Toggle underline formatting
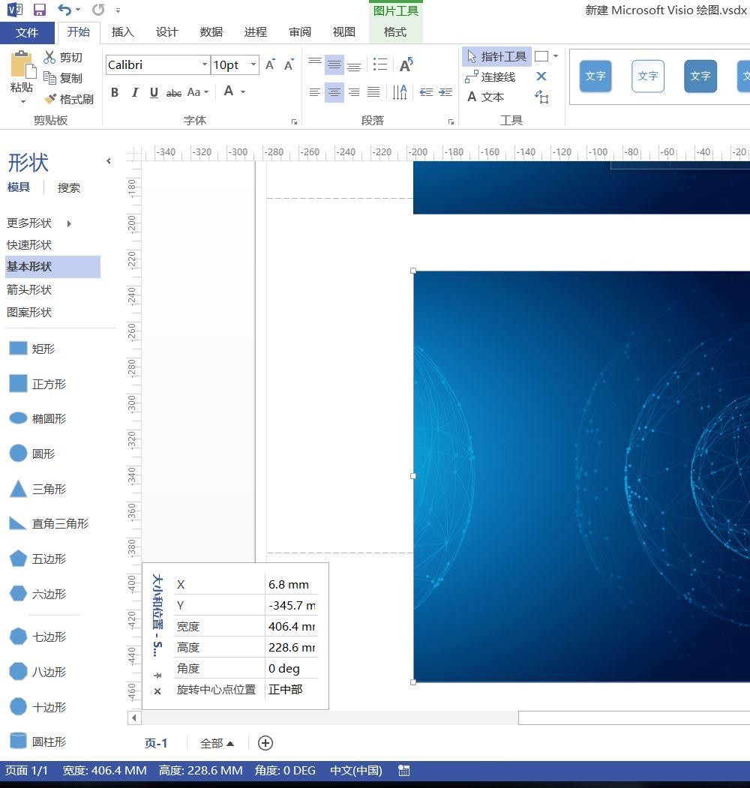The height and width of the screenshot is (788, 750). point(154,92)
